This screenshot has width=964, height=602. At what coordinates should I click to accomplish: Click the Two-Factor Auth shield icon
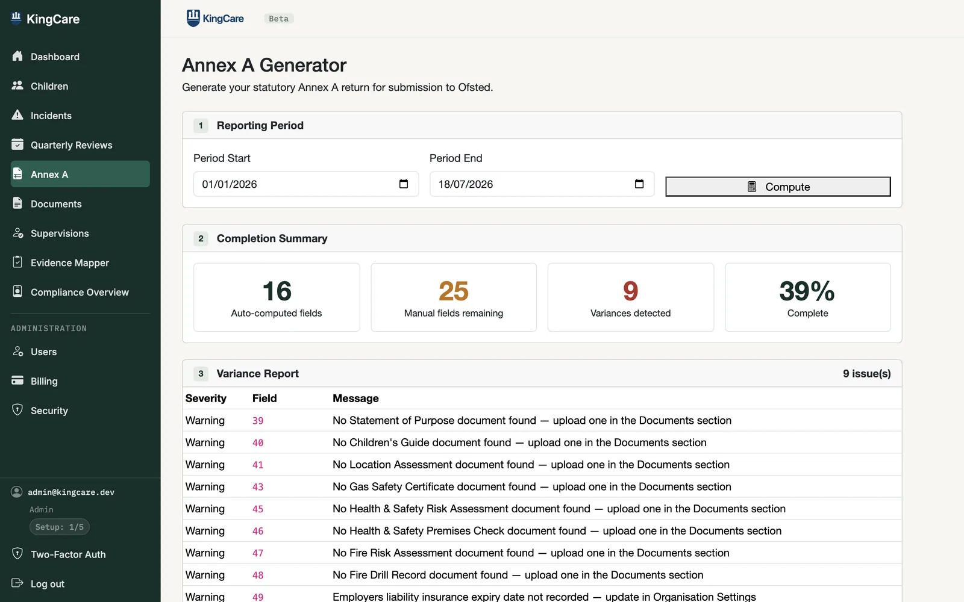17,554
